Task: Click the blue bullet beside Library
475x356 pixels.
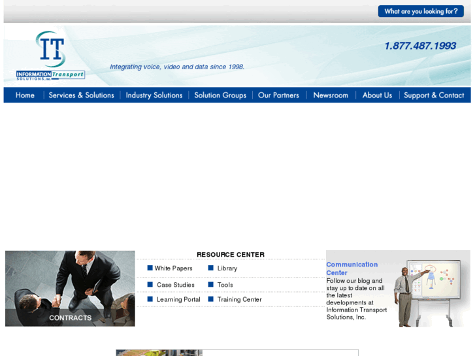Action: pyautogui.click(x=211, y=268)
